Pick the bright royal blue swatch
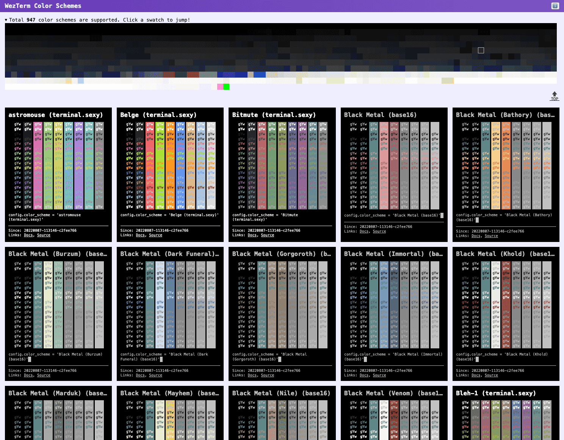 tap(260, 75)
